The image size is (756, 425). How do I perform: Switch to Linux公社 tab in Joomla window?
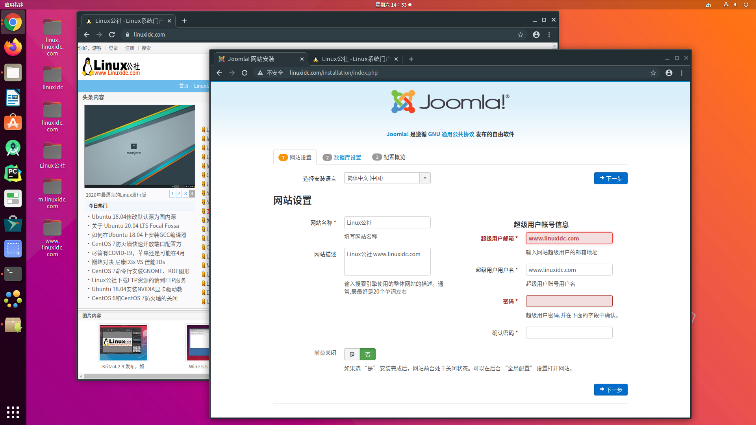pyautogui.click(x=354, y=59)
